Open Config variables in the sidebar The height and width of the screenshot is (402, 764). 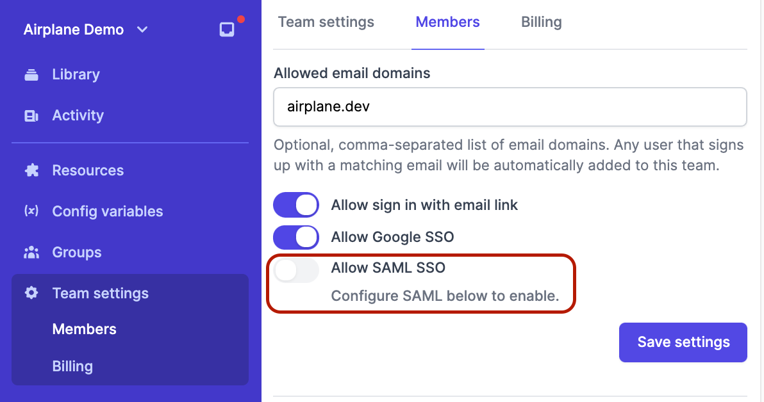point(108,211)
